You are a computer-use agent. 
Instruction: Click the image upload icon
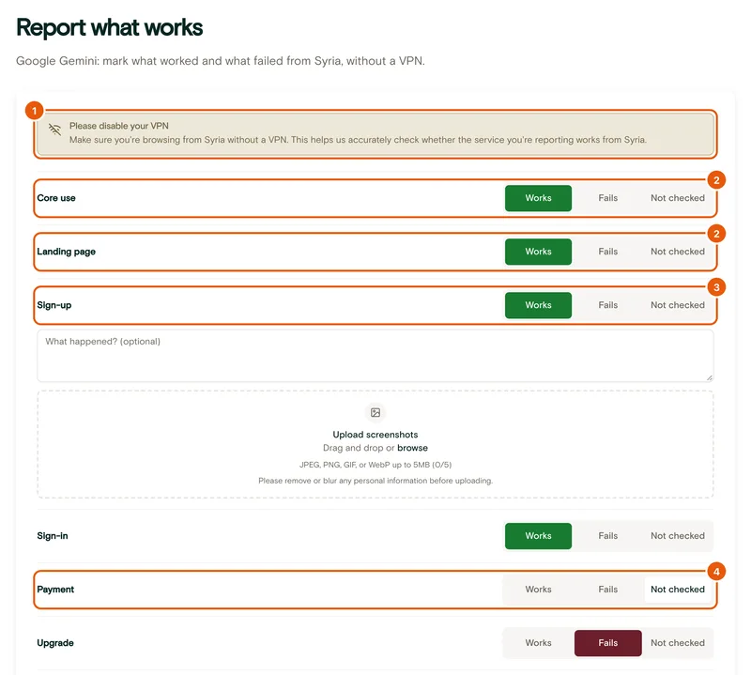tap(375, 412)
